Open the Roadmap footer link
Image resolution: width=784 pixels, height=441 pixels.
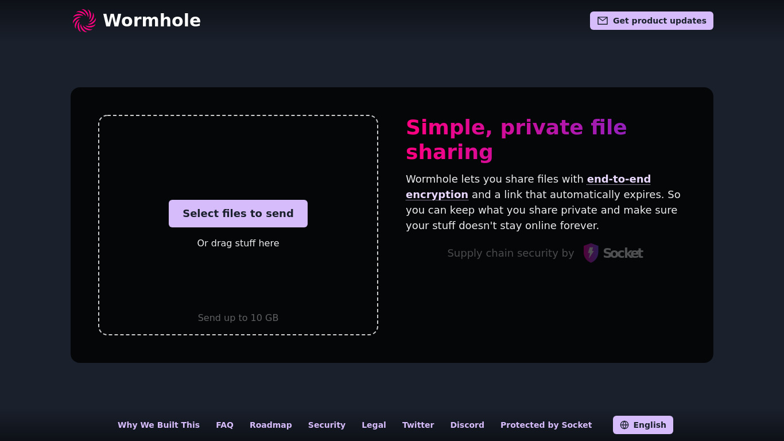click(271, 425)
